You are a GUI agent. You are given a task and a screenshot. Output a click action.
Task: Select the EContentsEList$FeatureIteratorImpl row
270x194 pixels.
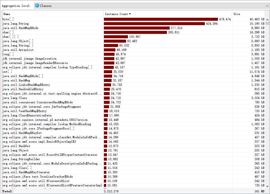(133, 185)
